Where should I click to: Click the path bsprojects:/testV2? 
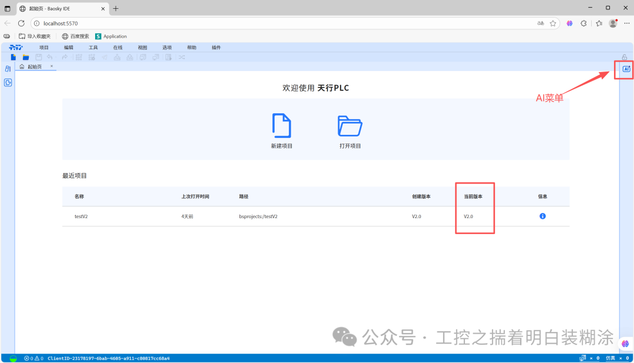258,216
